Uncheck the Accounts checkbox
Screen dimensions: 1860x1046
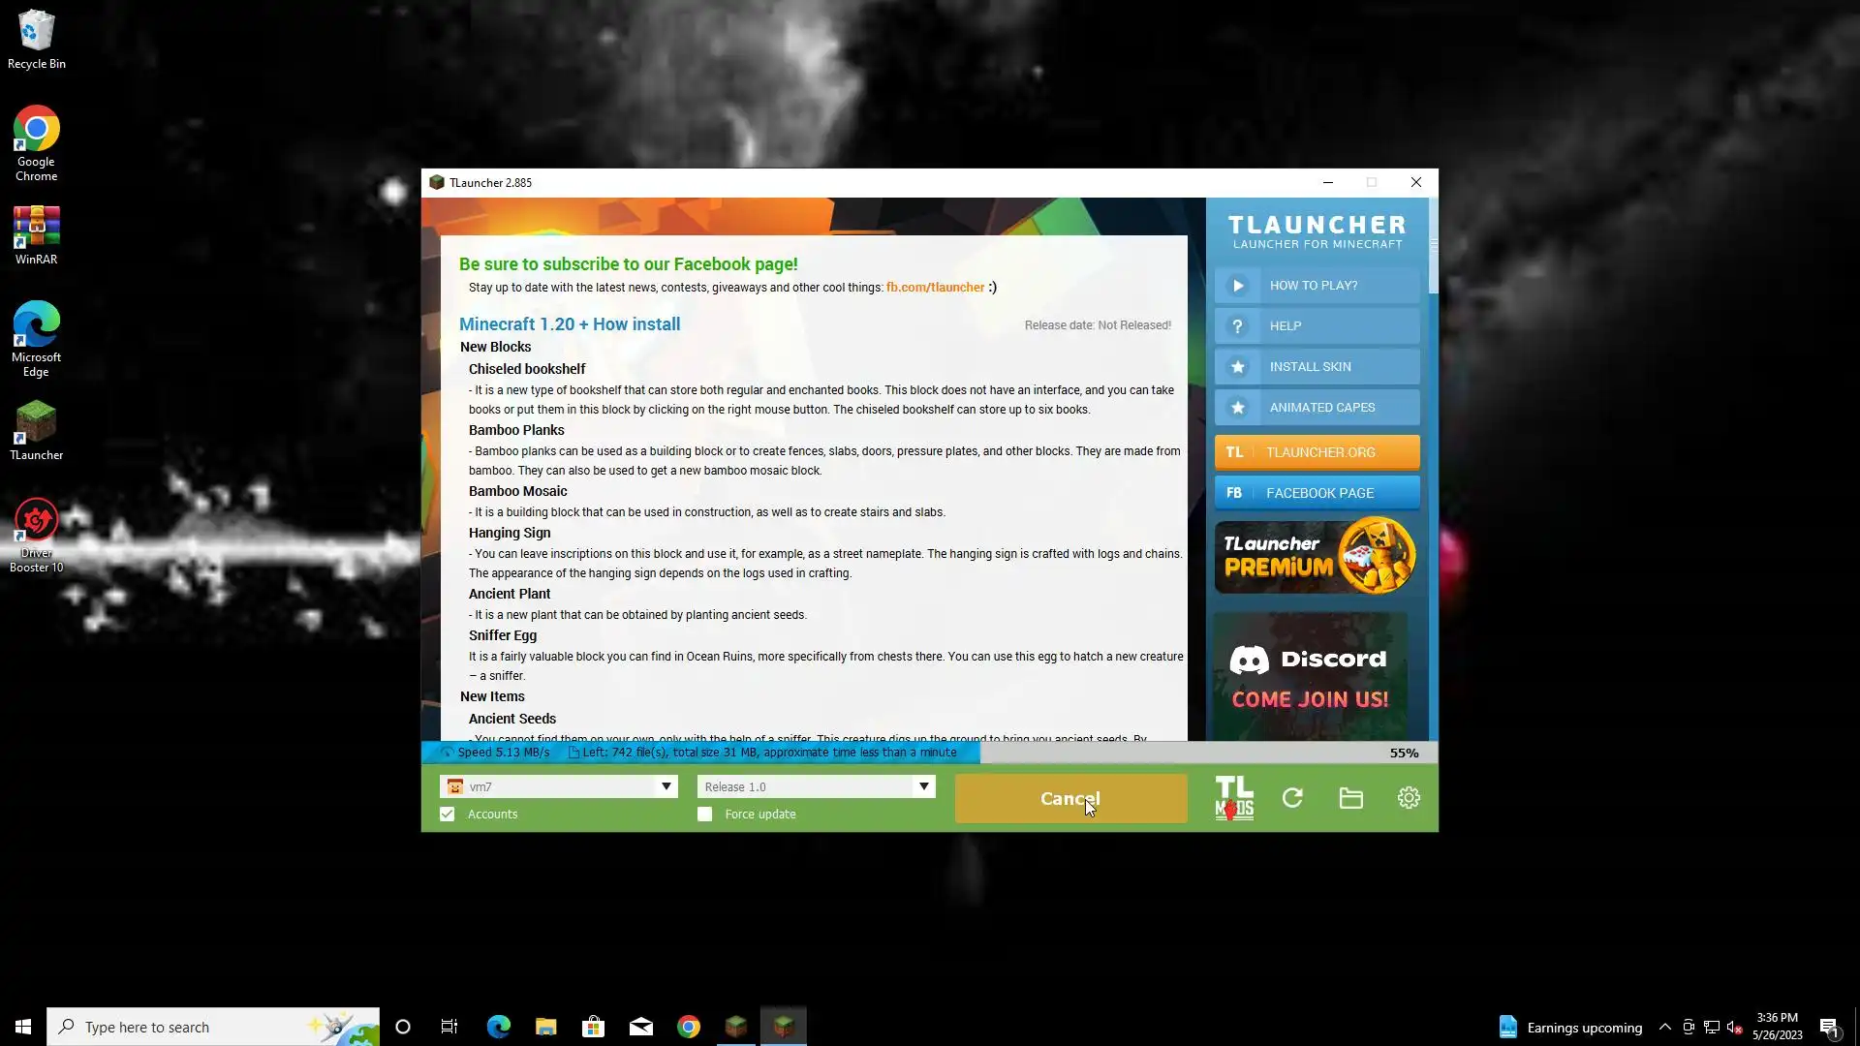[448, 815]
